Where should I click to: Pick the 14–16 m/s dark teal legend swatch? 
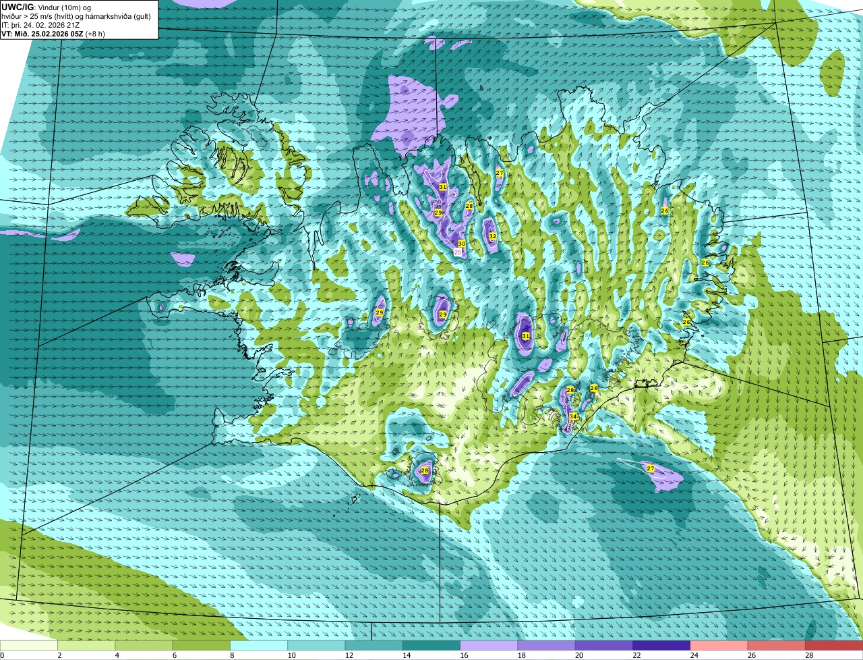pyautogui.click(x=431, y=645)
